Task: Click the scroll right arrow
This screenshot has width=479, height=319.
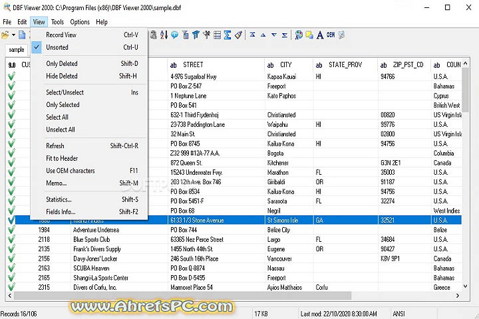Action: (x=457, y=296)
